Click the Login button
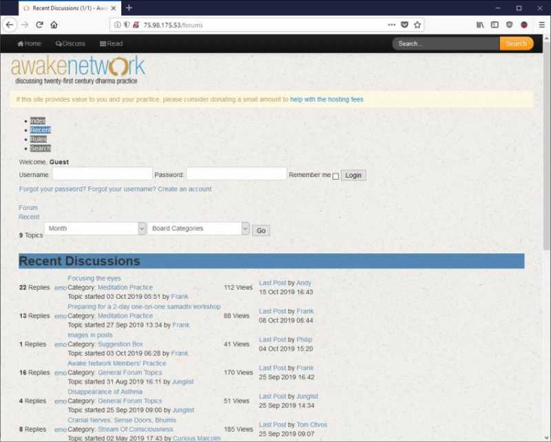551x442 pixels. coord(353,176)
